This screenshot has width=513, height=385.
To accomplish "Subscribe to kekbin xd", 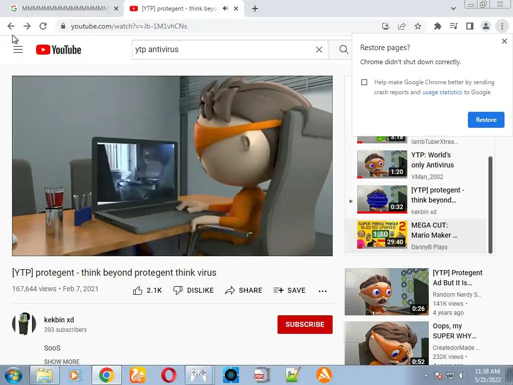I will click(305, 324).
